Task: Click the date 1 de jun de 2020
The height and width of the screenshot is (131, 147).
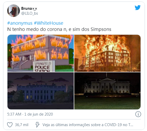Action: pos(38,114)
